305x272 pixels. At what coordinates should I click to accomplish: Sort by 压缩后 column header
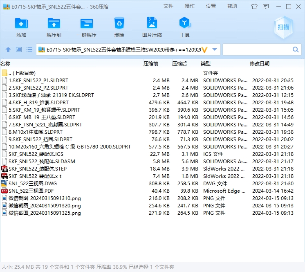(x=179, y=64)
